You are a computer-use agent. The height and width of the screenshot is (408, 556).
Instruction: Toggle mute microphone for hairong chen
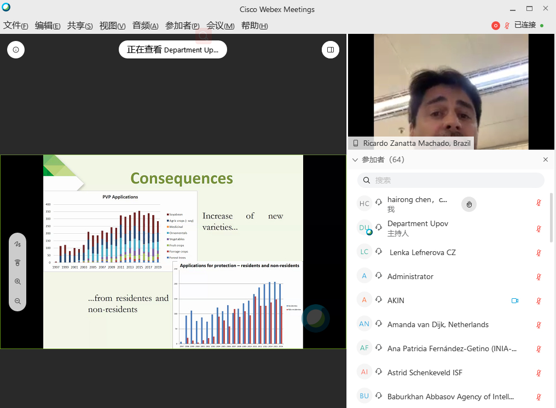click(x=538, y=203)
